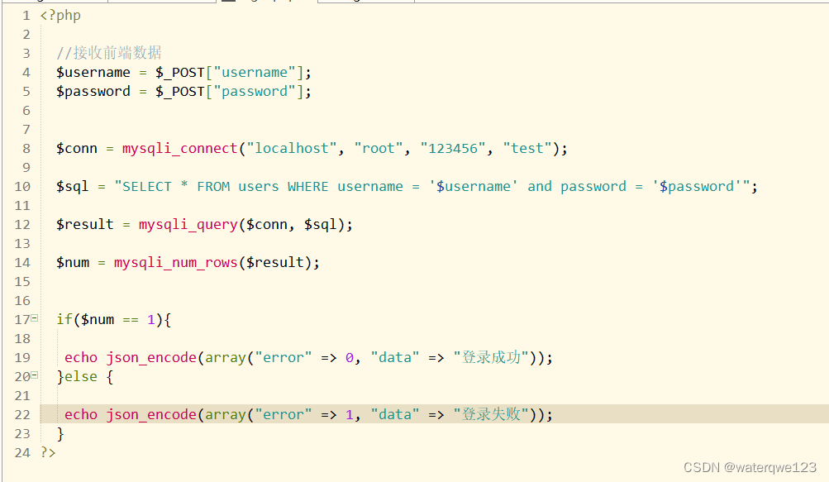Click the "登录失败" string on line 22
Image resolution: width=829 pixels, height=482 pixels.
[492, 414]
